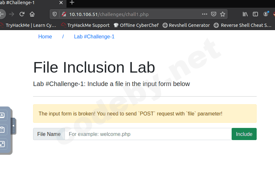Toggle the browser sidebar view

(255, 14)
